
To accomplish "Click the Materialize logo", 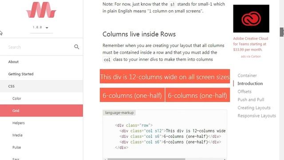I will pyautogui.click(x=41, y=10).
